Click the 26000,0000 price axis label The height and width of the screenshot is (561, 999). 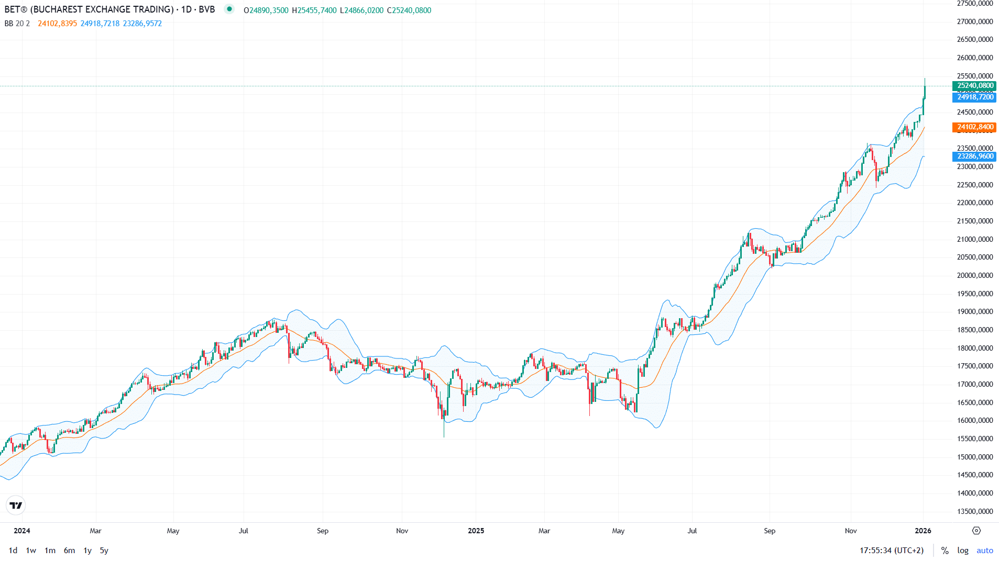tap(975, 58)
